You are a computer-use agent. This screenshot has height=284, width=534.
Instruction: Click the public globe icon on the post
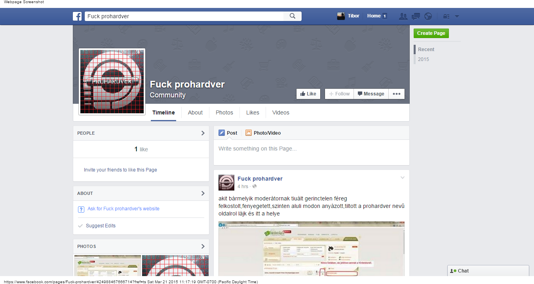click(255, 187)
